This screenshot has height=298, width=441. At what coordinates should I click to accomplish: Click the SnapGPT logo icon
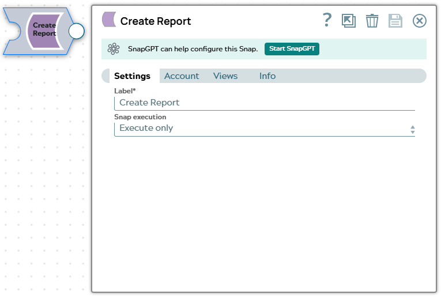tap(114, 49)
